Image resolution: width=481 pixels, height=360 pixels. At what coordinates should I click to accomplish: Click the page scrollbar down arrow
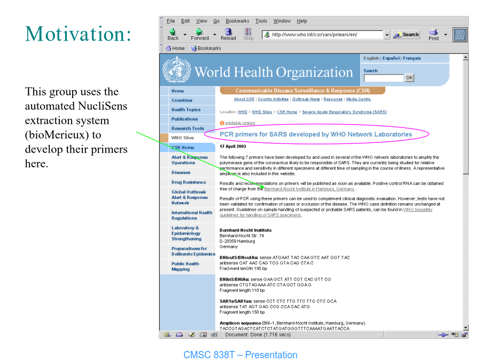[466, 327]
